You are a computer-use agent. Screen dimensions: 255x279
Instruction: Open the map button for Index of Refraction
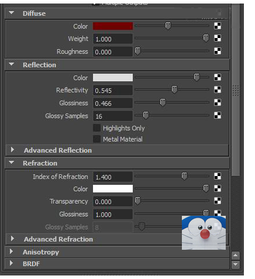pos(218,176)
